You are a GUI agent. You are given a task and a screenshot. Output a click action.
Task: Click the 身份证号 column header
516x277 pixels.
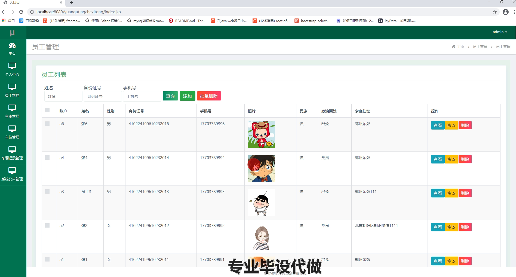[x=136, y=111]
